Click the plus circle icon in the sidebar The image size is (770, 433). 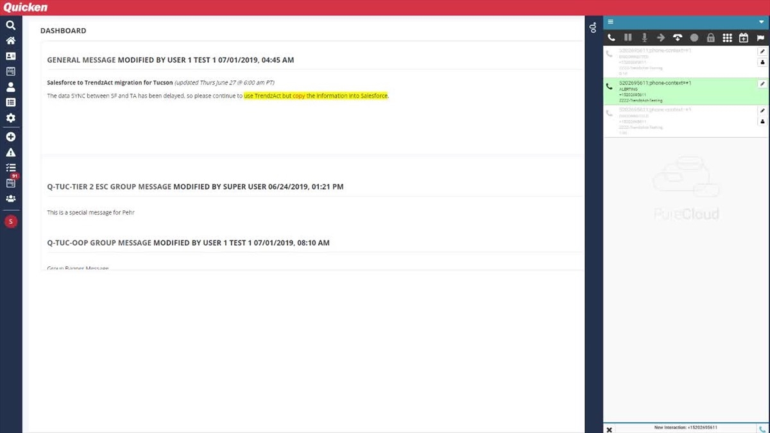click(x=10, y=137)
